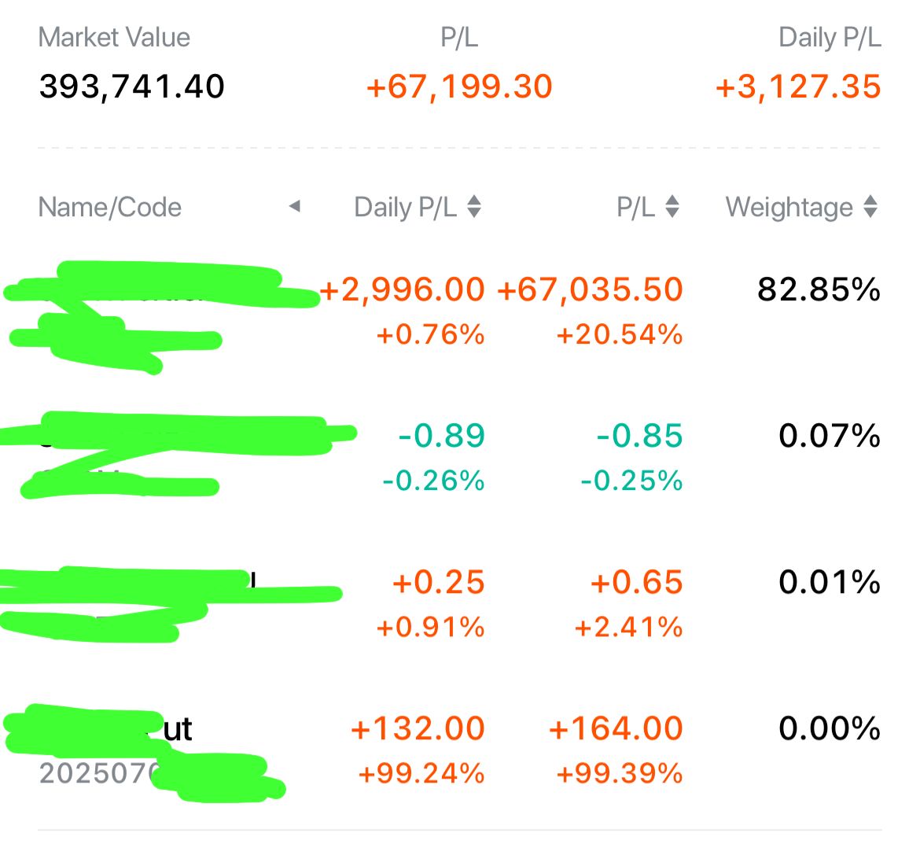Tap the +132.00 daily gain cell
Screen dimensions: 920x855
(418, 729)
